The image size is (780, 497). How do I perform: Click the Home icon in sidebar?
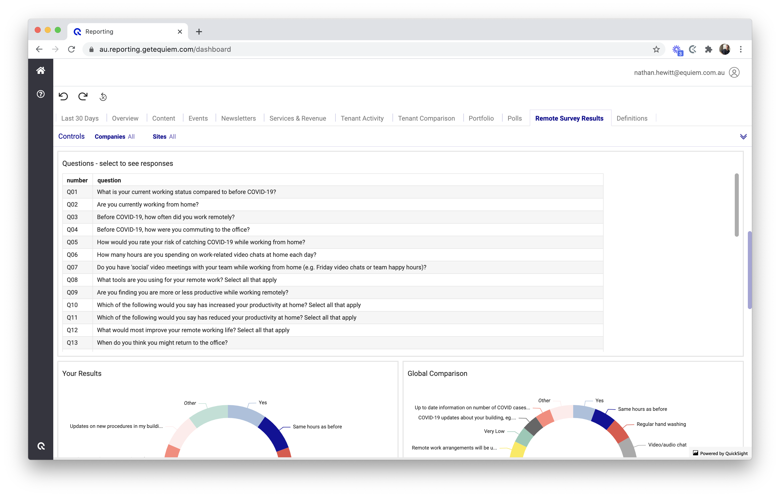(x=40, y=70)
